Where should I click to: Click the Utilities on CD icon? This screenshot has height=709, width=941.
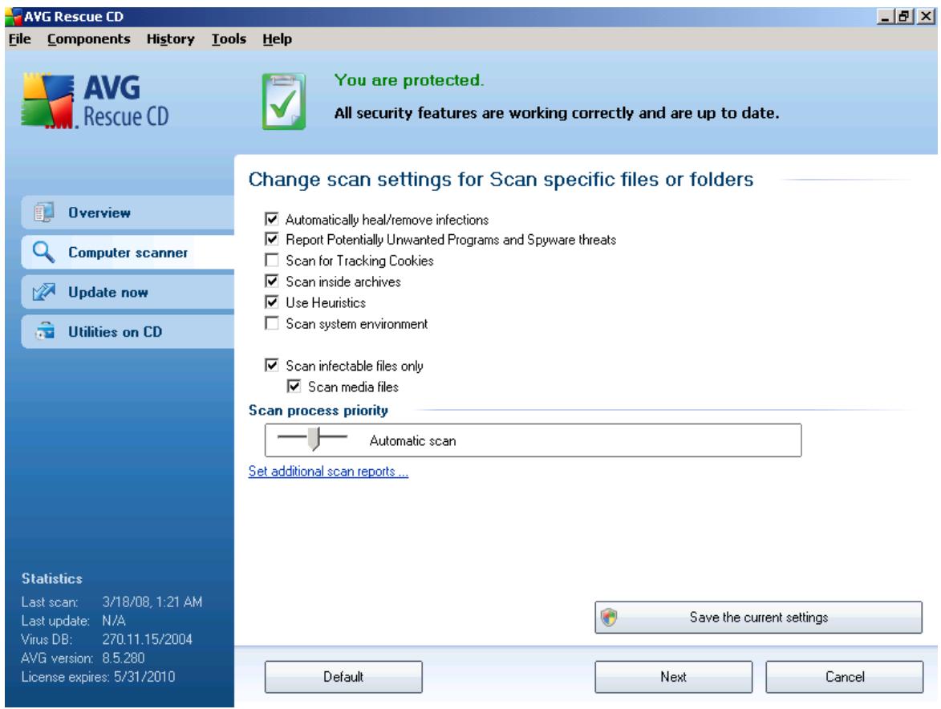pyautogui.click(x=44, y=331)
